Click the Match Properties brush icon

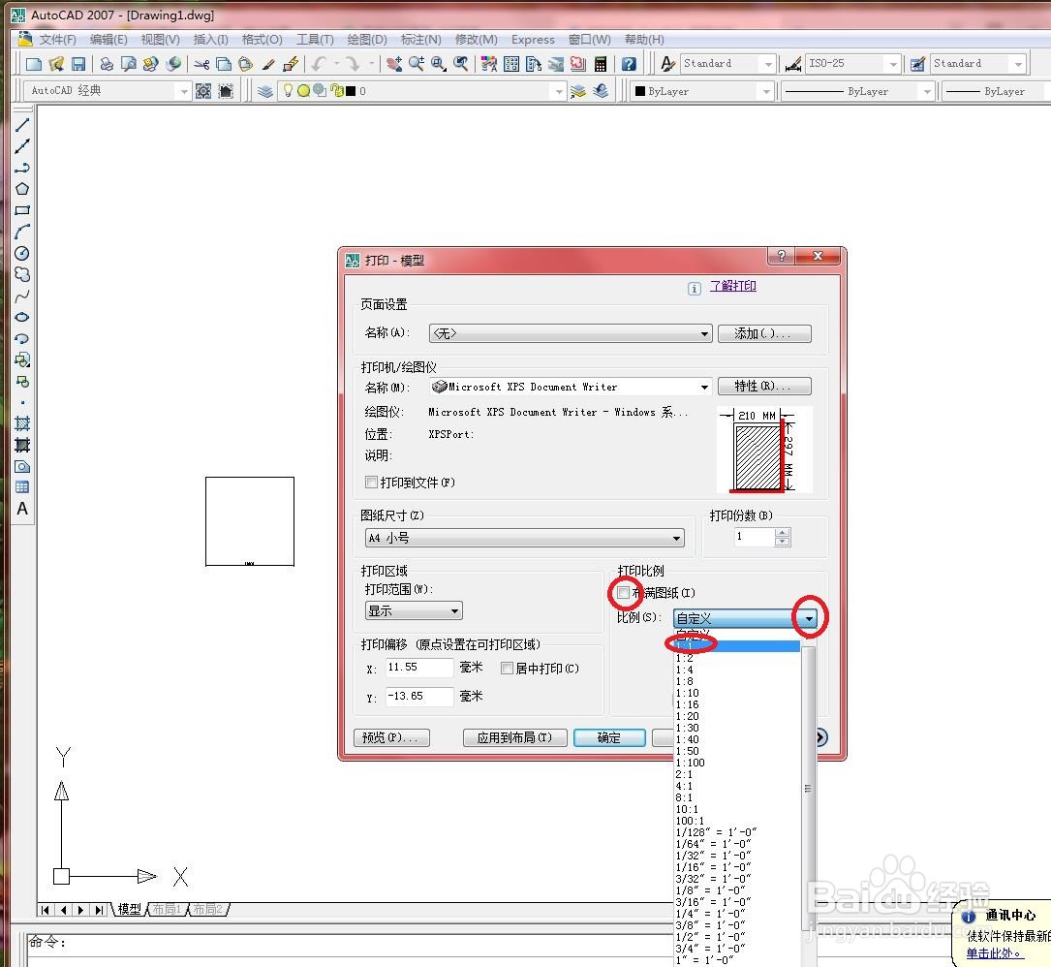[x=268, y=64]
